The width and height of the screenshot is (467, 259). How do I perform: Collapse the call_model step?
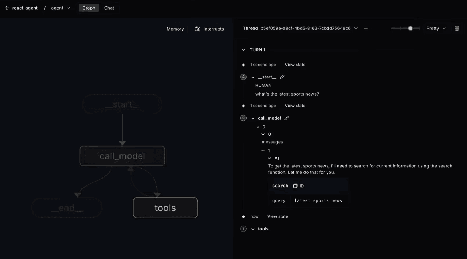253,118
